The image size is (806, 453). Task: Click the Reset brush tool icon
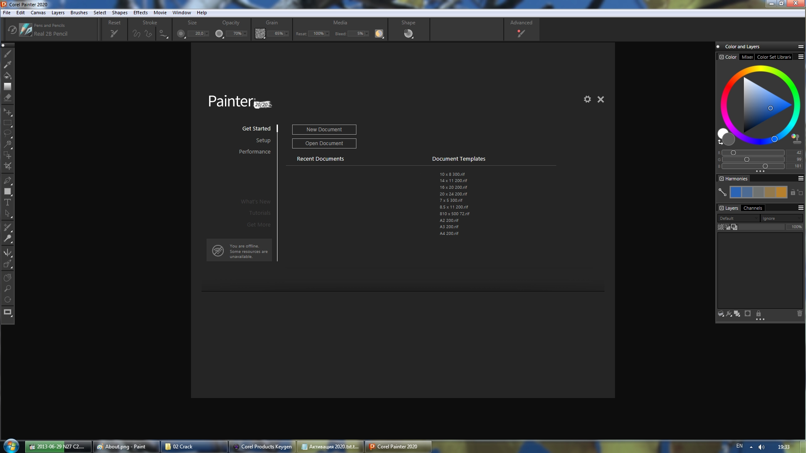click(x=114, y=34)
